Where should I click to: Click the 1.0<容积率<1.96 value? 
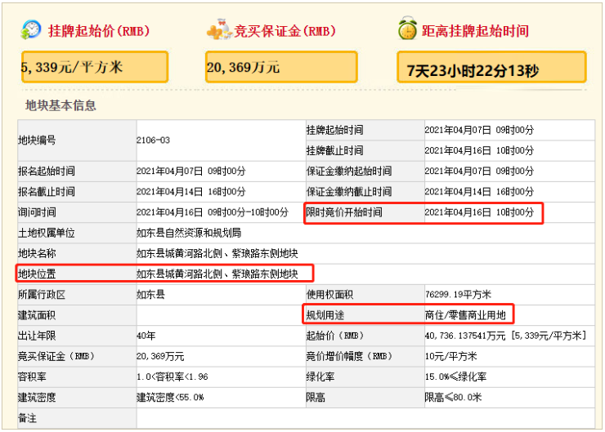point(173,376)
